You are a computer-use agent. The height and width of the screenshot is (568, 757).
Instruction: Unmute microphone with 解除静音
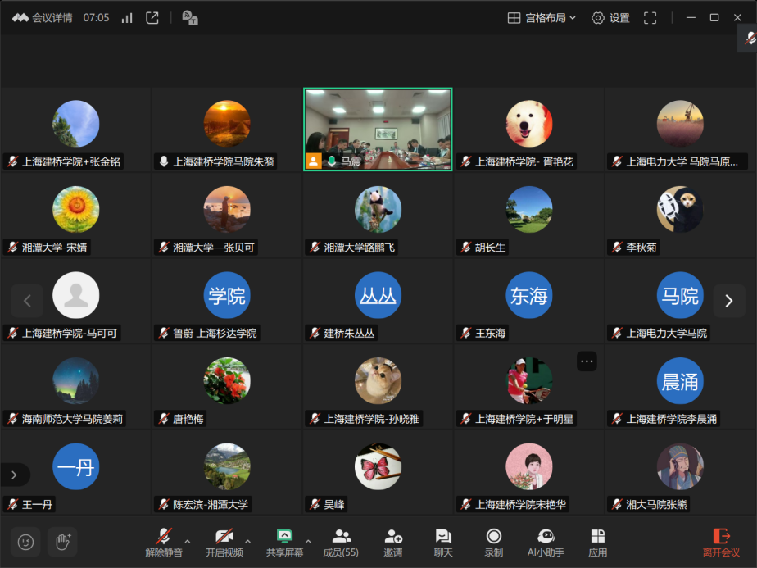(164, 542)
